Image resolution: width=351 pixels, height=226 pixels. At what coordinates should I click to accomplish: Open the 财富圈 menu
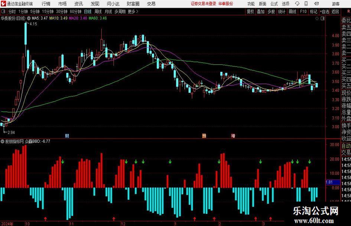pyautogui.click(x=133, y=4)
